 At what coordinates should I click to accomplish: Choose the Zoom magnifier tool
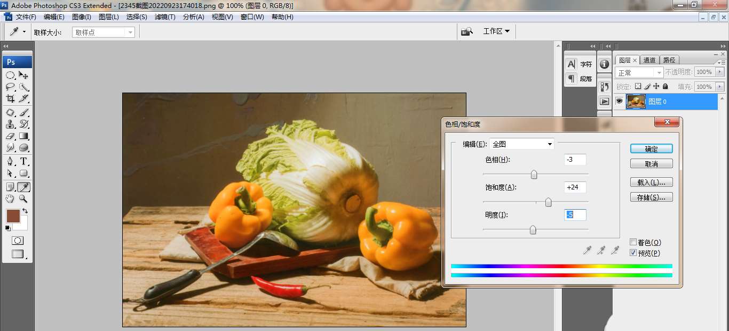[23, 198]
